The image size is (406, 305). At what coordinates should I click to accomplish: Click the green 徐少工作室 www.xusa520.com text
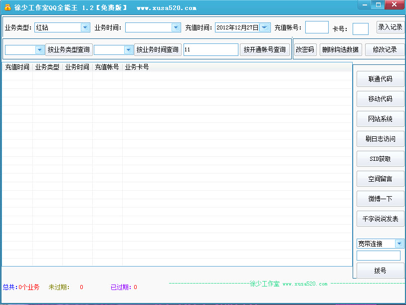288,284
